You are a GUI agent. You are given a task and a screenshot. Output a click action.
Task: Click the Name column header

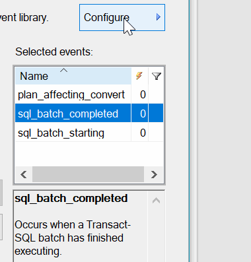tap(73, 76)
